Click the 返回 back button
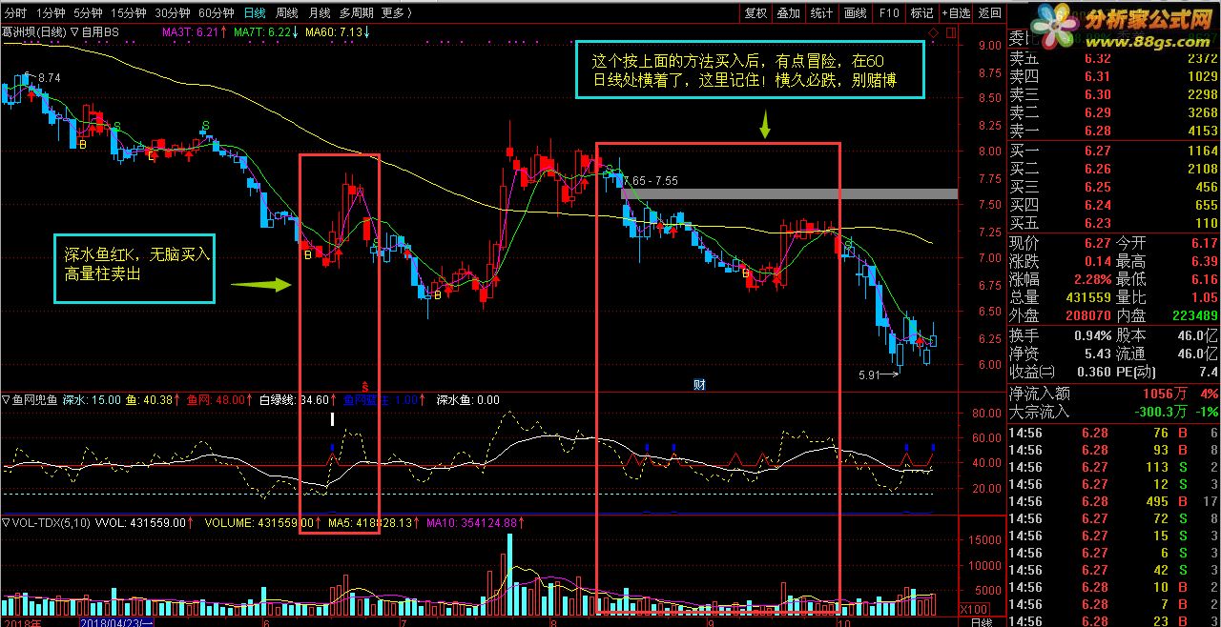 coord(990,13)
